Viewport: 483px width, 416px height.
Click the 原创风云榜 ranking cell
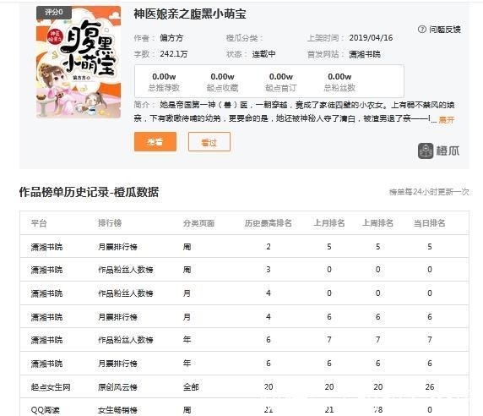117,387
